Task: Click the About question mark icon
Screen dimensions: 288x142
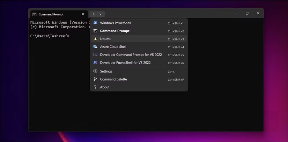Action: [x=95, y=87]
